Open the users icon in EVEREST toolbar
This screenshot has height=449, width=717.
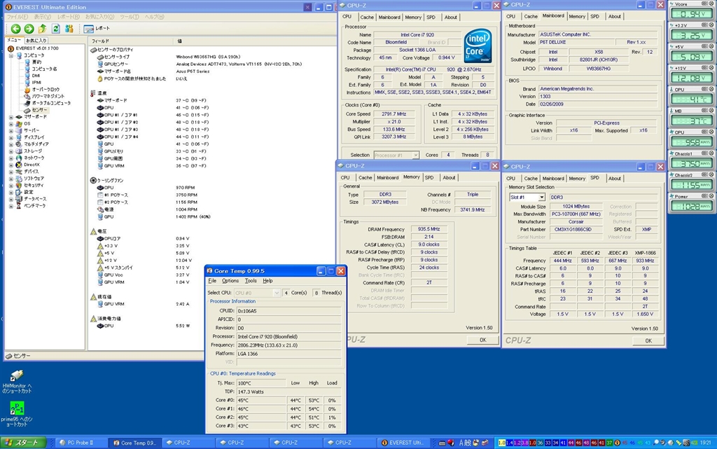pyautogui.click(x=69, y=29)
